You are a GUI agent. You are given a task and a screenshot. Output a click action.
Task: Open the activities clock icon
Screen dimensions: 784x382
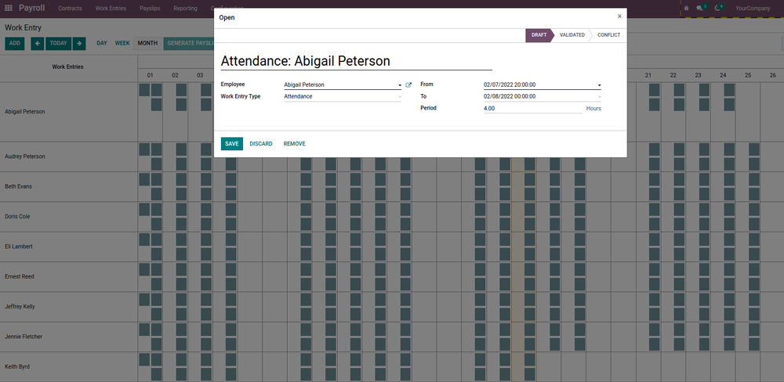719,8
